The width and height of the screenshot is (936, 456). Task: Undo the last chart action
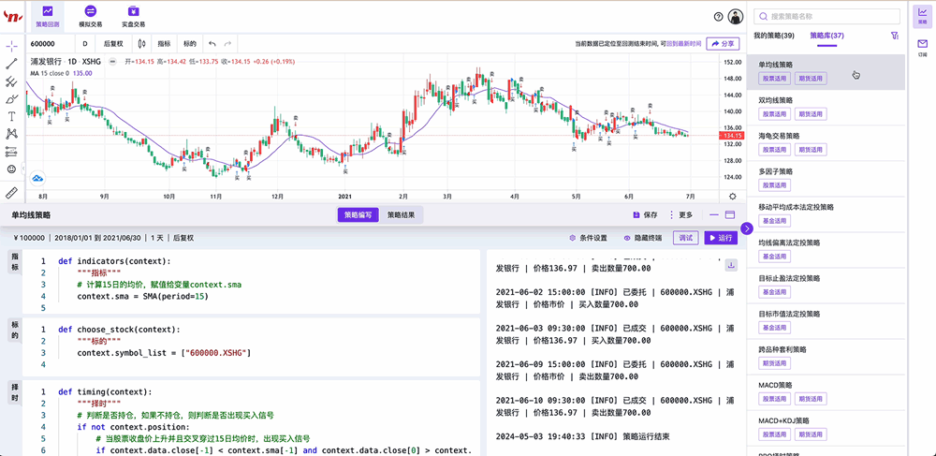click(212, 44)
